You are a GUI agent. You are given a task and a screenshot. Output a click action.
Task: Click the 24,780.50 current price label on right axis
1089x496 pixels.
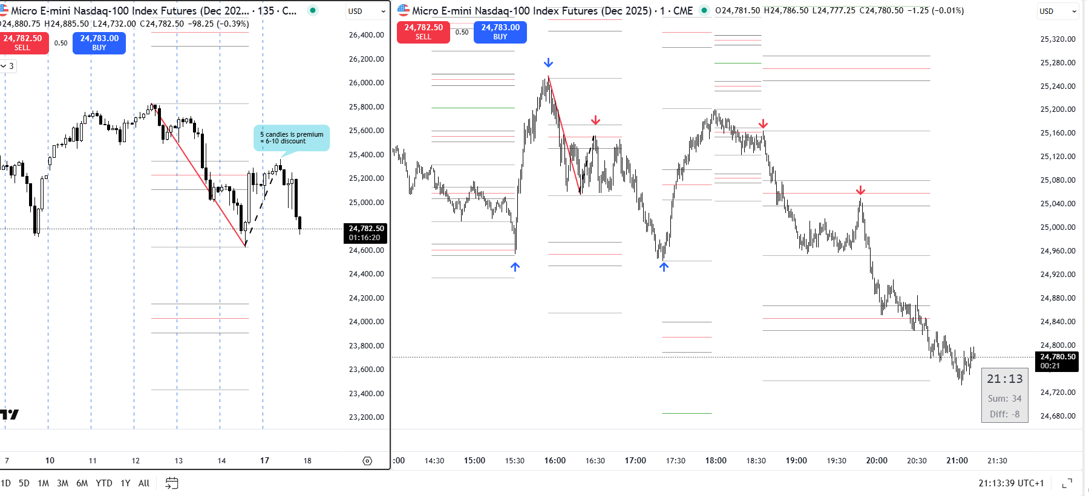click(1057, 361)
